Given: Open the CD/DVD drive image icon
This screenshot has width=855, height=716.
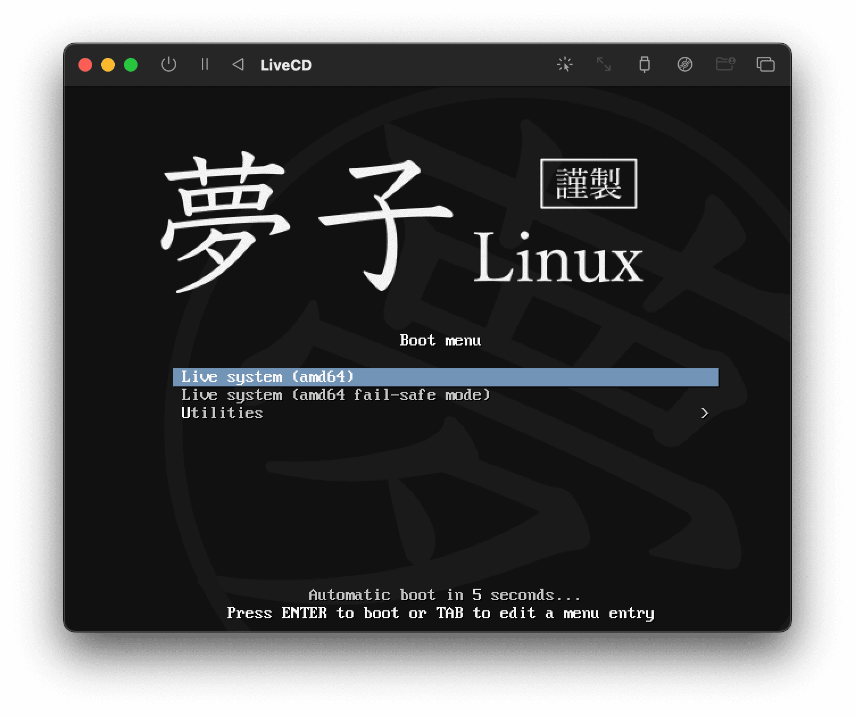Looking at the screenshot, I should coord(685,64).
